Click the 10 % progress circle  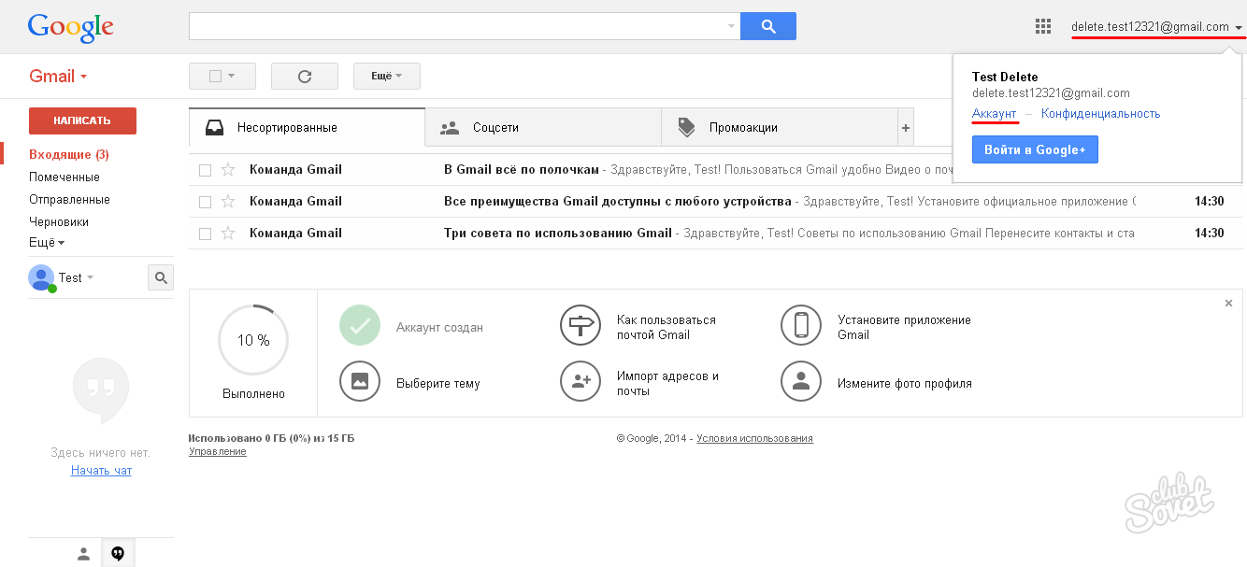[253, 340]
